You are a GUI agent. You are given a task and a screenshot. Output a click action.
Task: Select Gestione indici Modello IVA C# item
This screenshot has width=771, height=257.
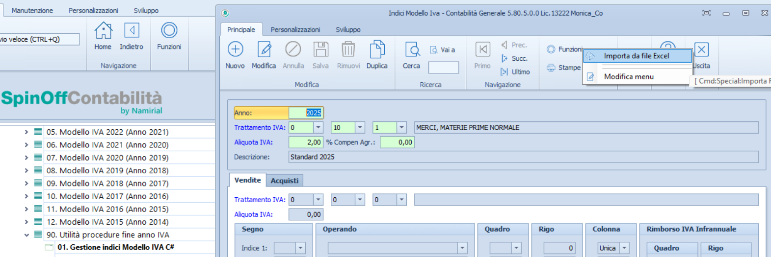pos(115,247)
